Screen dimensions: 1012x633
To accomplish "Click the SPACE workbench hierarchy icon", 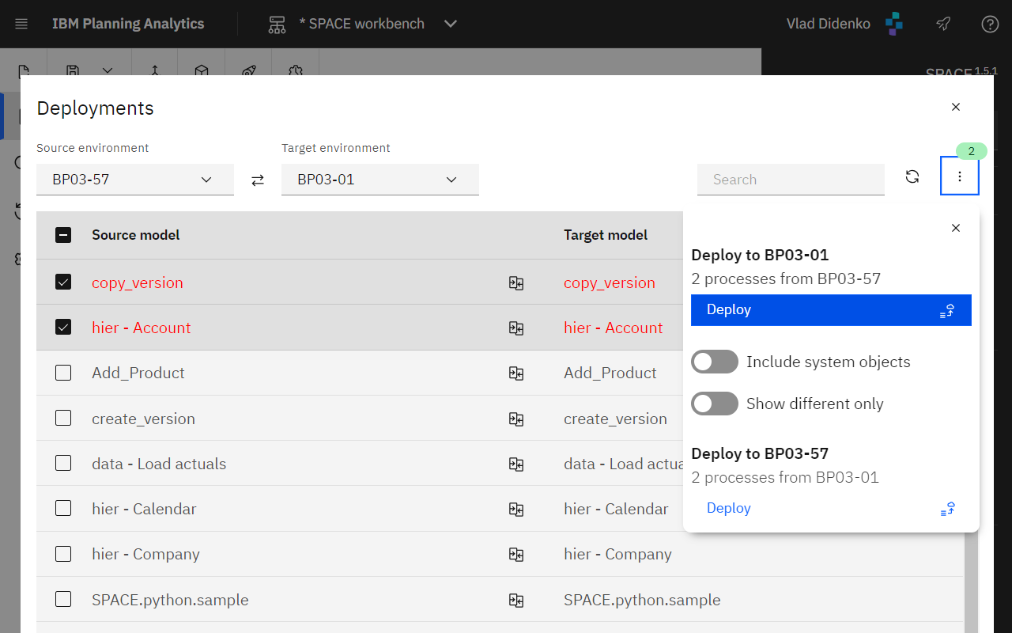I will pyautogui.click(x=277, y=24).
